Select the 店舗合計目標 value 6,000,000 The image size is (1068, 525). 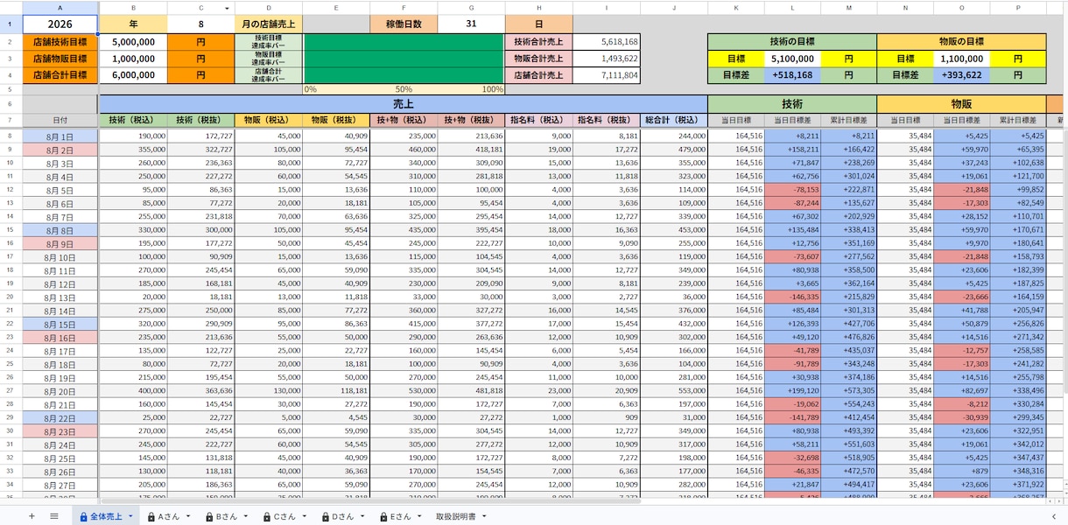[134, 75]
